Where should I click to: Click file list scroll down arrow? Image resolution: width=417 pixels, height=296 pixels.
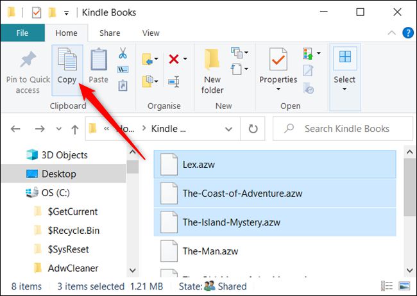[409, 270]
